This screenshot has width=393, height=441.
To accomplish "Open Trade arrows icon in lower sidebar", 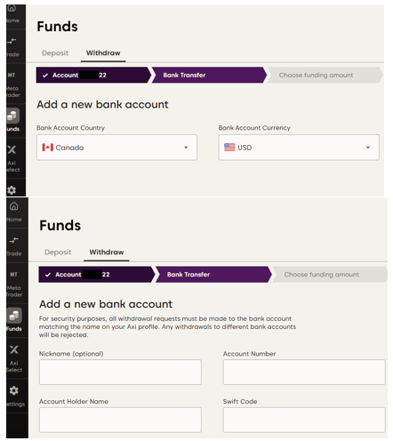I will point(13,240).
